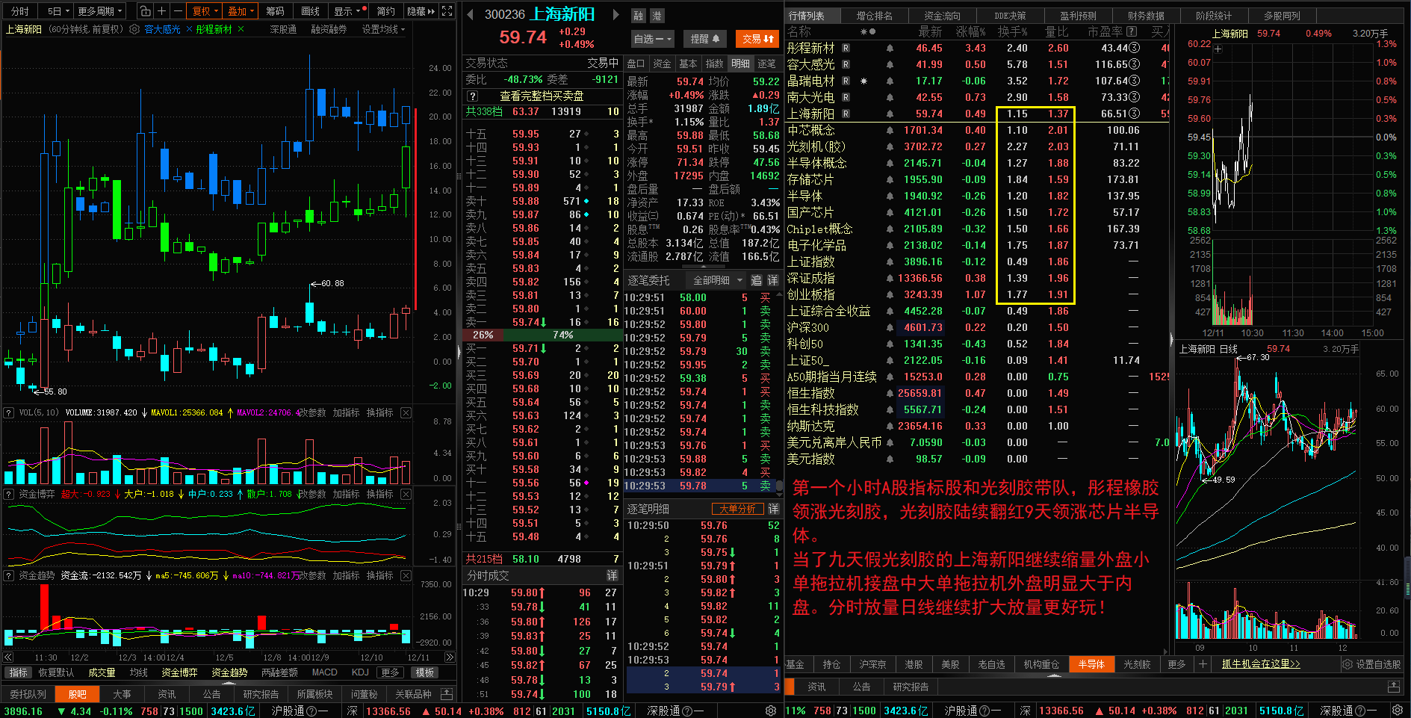Zoom out the K-line chart with minus icon

point(178,11)
